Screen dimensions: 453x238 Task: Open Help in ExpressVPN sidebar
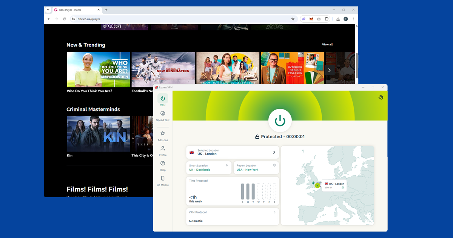(x=163, y=166)
